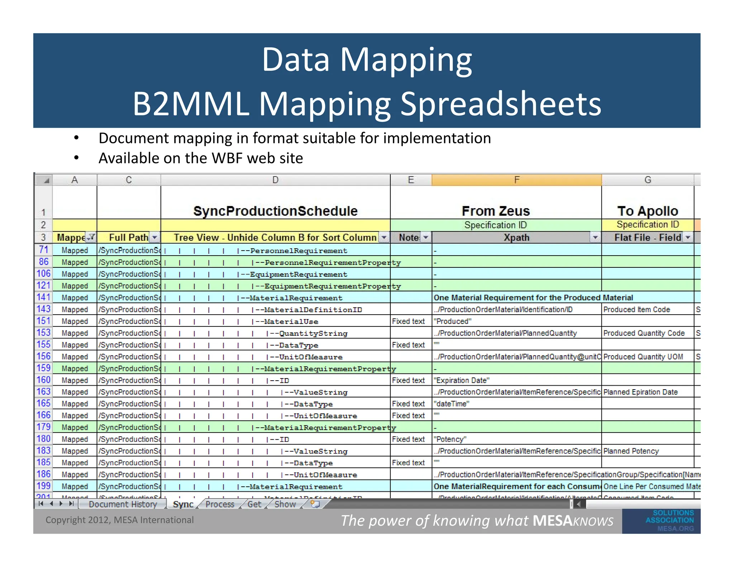Image resolution: width=734 pixels, height=567 pixels.
Task: Click the MaterialRequirement tree cell in row 199
Action: tap(275, 486)
